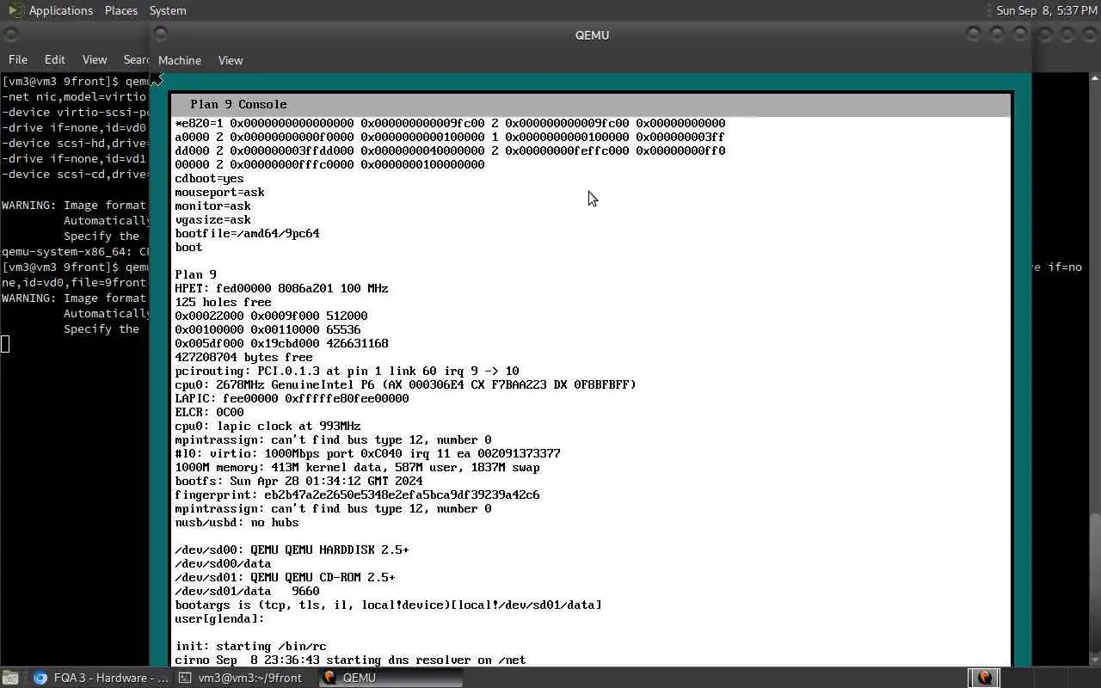This screenshot has height=688, width=1101.
Task: Click 'init: starting /bin/rc' line
Action: [x=250, y=646]
